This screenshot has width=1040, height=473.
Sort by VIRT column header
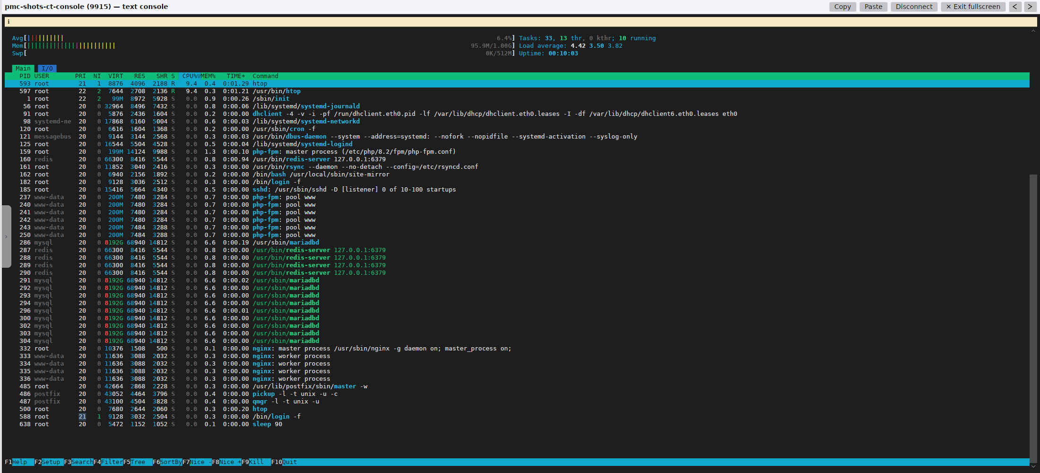click(x=115, y=76)
